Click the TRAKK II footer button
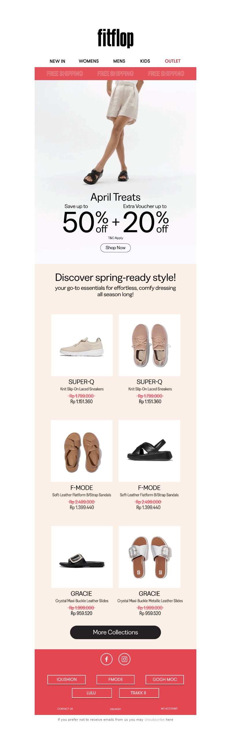Viewport: 231px width, 730px height. (139, 693)
